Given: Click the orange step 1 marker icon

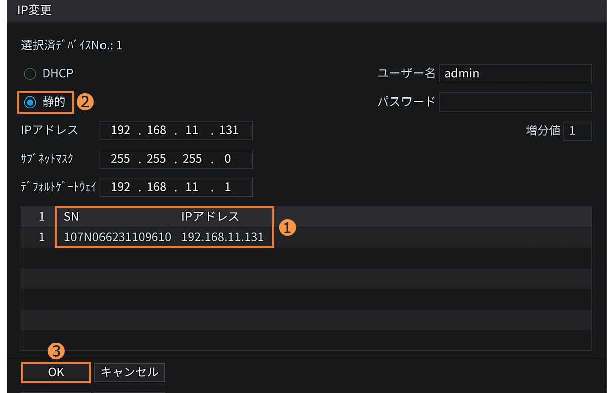Looking at the screenshot, I should pos(286,227).
